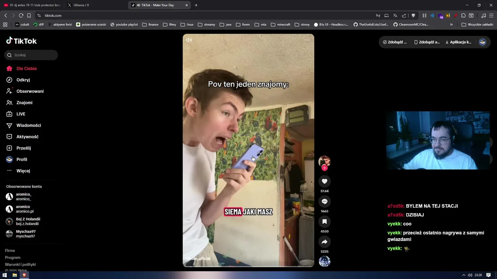Click Aplikacja download button
The image size is (497, 279).
pyautogui.click(x=458, y=42)
